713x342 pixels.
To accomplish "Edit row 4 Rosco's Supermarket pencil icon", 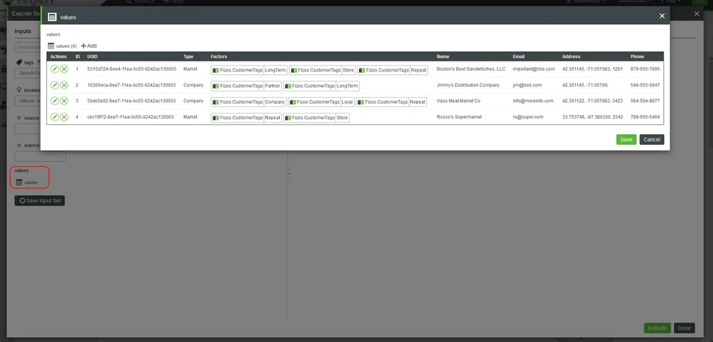I will 54,117.
